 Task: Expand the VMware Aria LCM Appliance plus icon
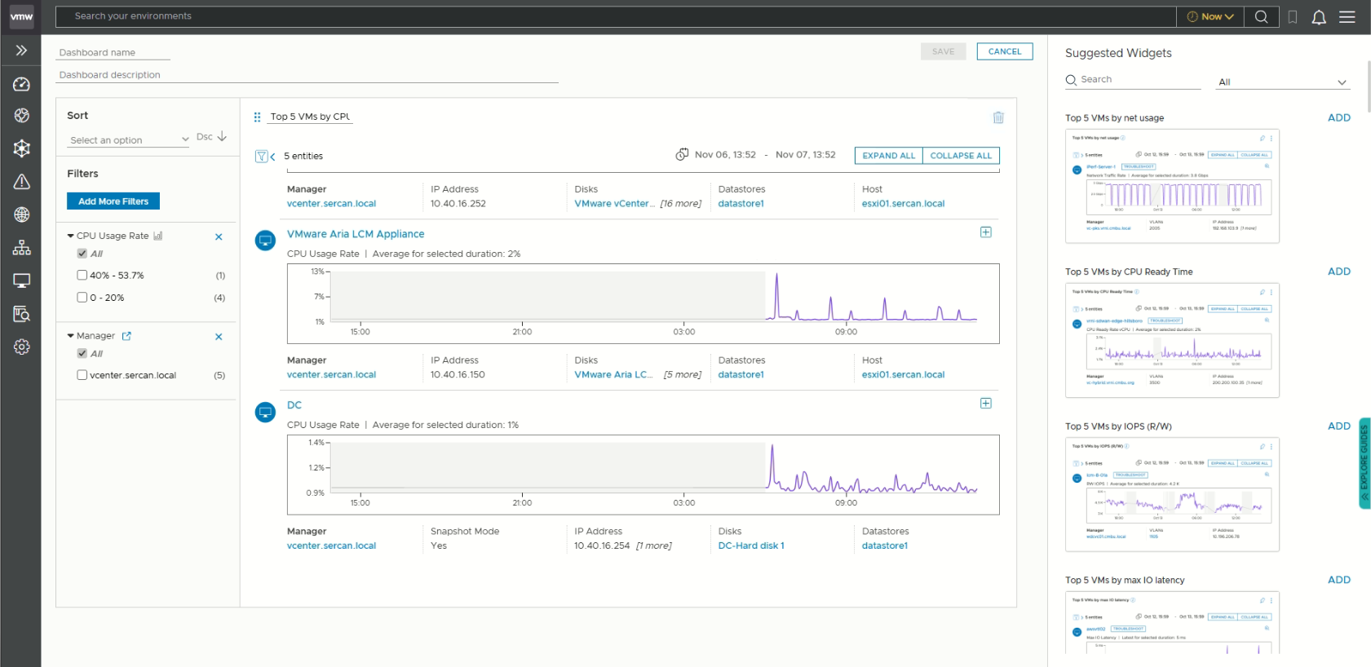pos(985,232)
